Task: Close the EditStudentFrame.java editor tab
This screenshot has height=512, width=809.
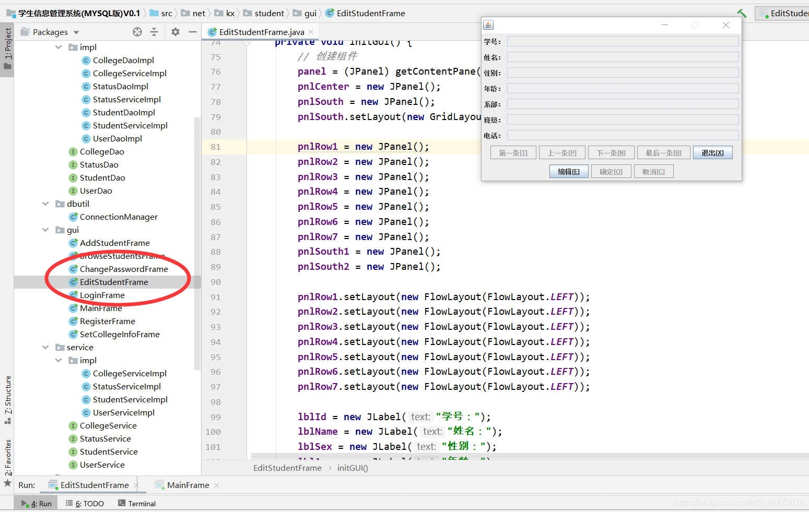Action: pos(311,32)
